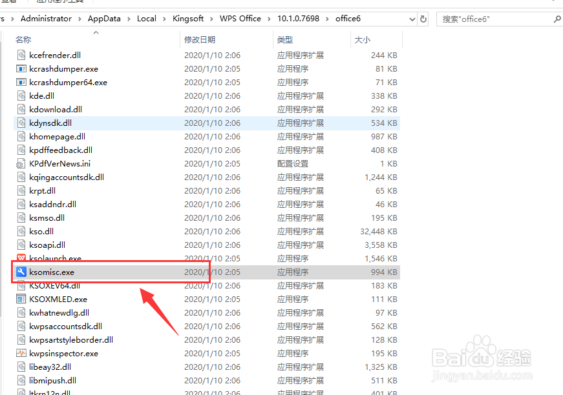Viewport: 563px width, 395px height.
Task: Click office6 in the address path
Action: point(348,19)
